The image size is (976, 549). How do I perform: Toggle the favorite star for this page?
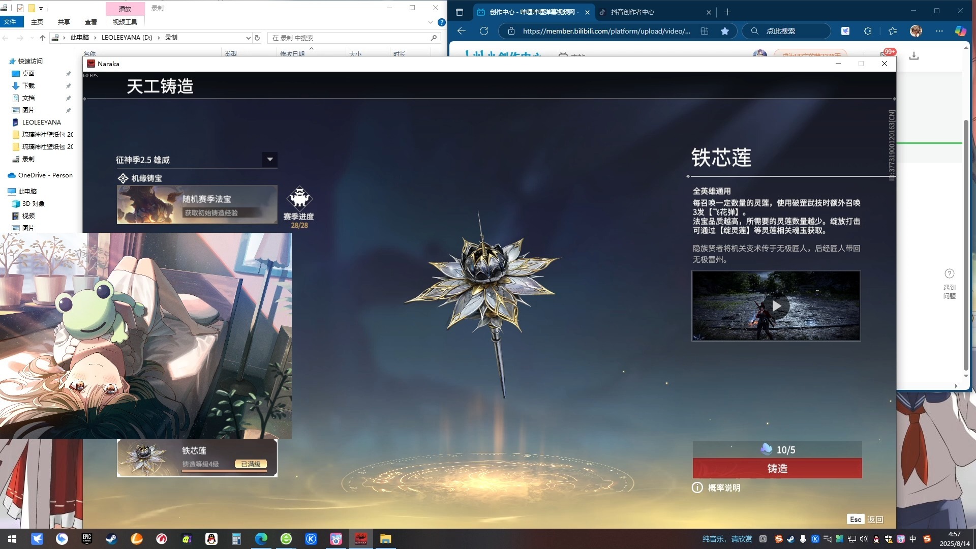[x=725, y=31]
